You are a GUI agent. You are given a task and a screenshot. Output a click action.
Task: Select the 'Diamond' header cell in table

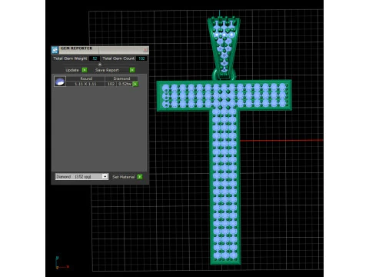(121, 78)
